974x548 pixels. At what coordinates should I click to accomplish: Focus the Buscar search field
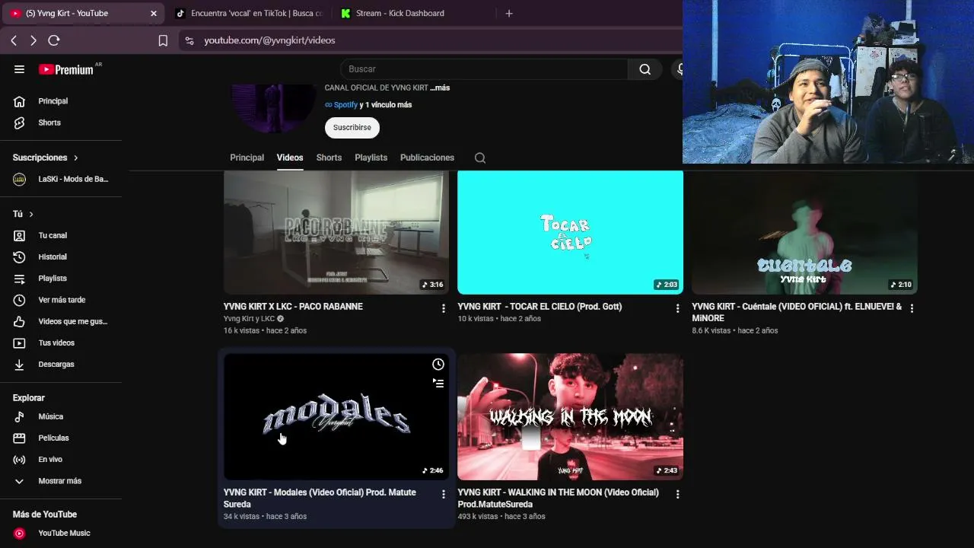484,69
